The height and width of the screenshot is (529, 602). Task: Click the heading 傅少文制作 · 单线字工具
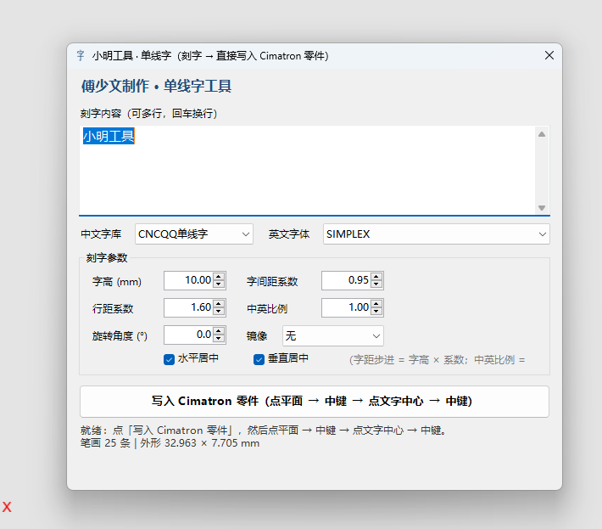point(156,86)
